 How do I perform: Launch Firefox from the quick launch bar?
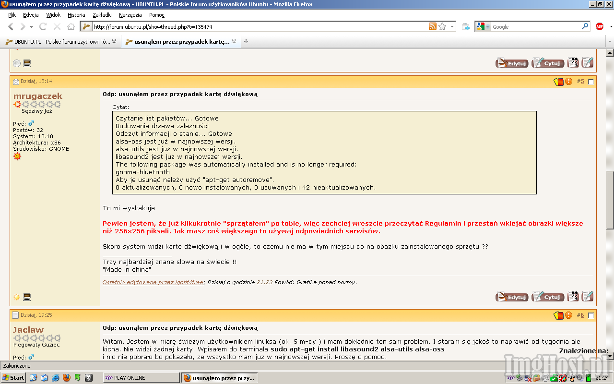click(x=66, y=378)
